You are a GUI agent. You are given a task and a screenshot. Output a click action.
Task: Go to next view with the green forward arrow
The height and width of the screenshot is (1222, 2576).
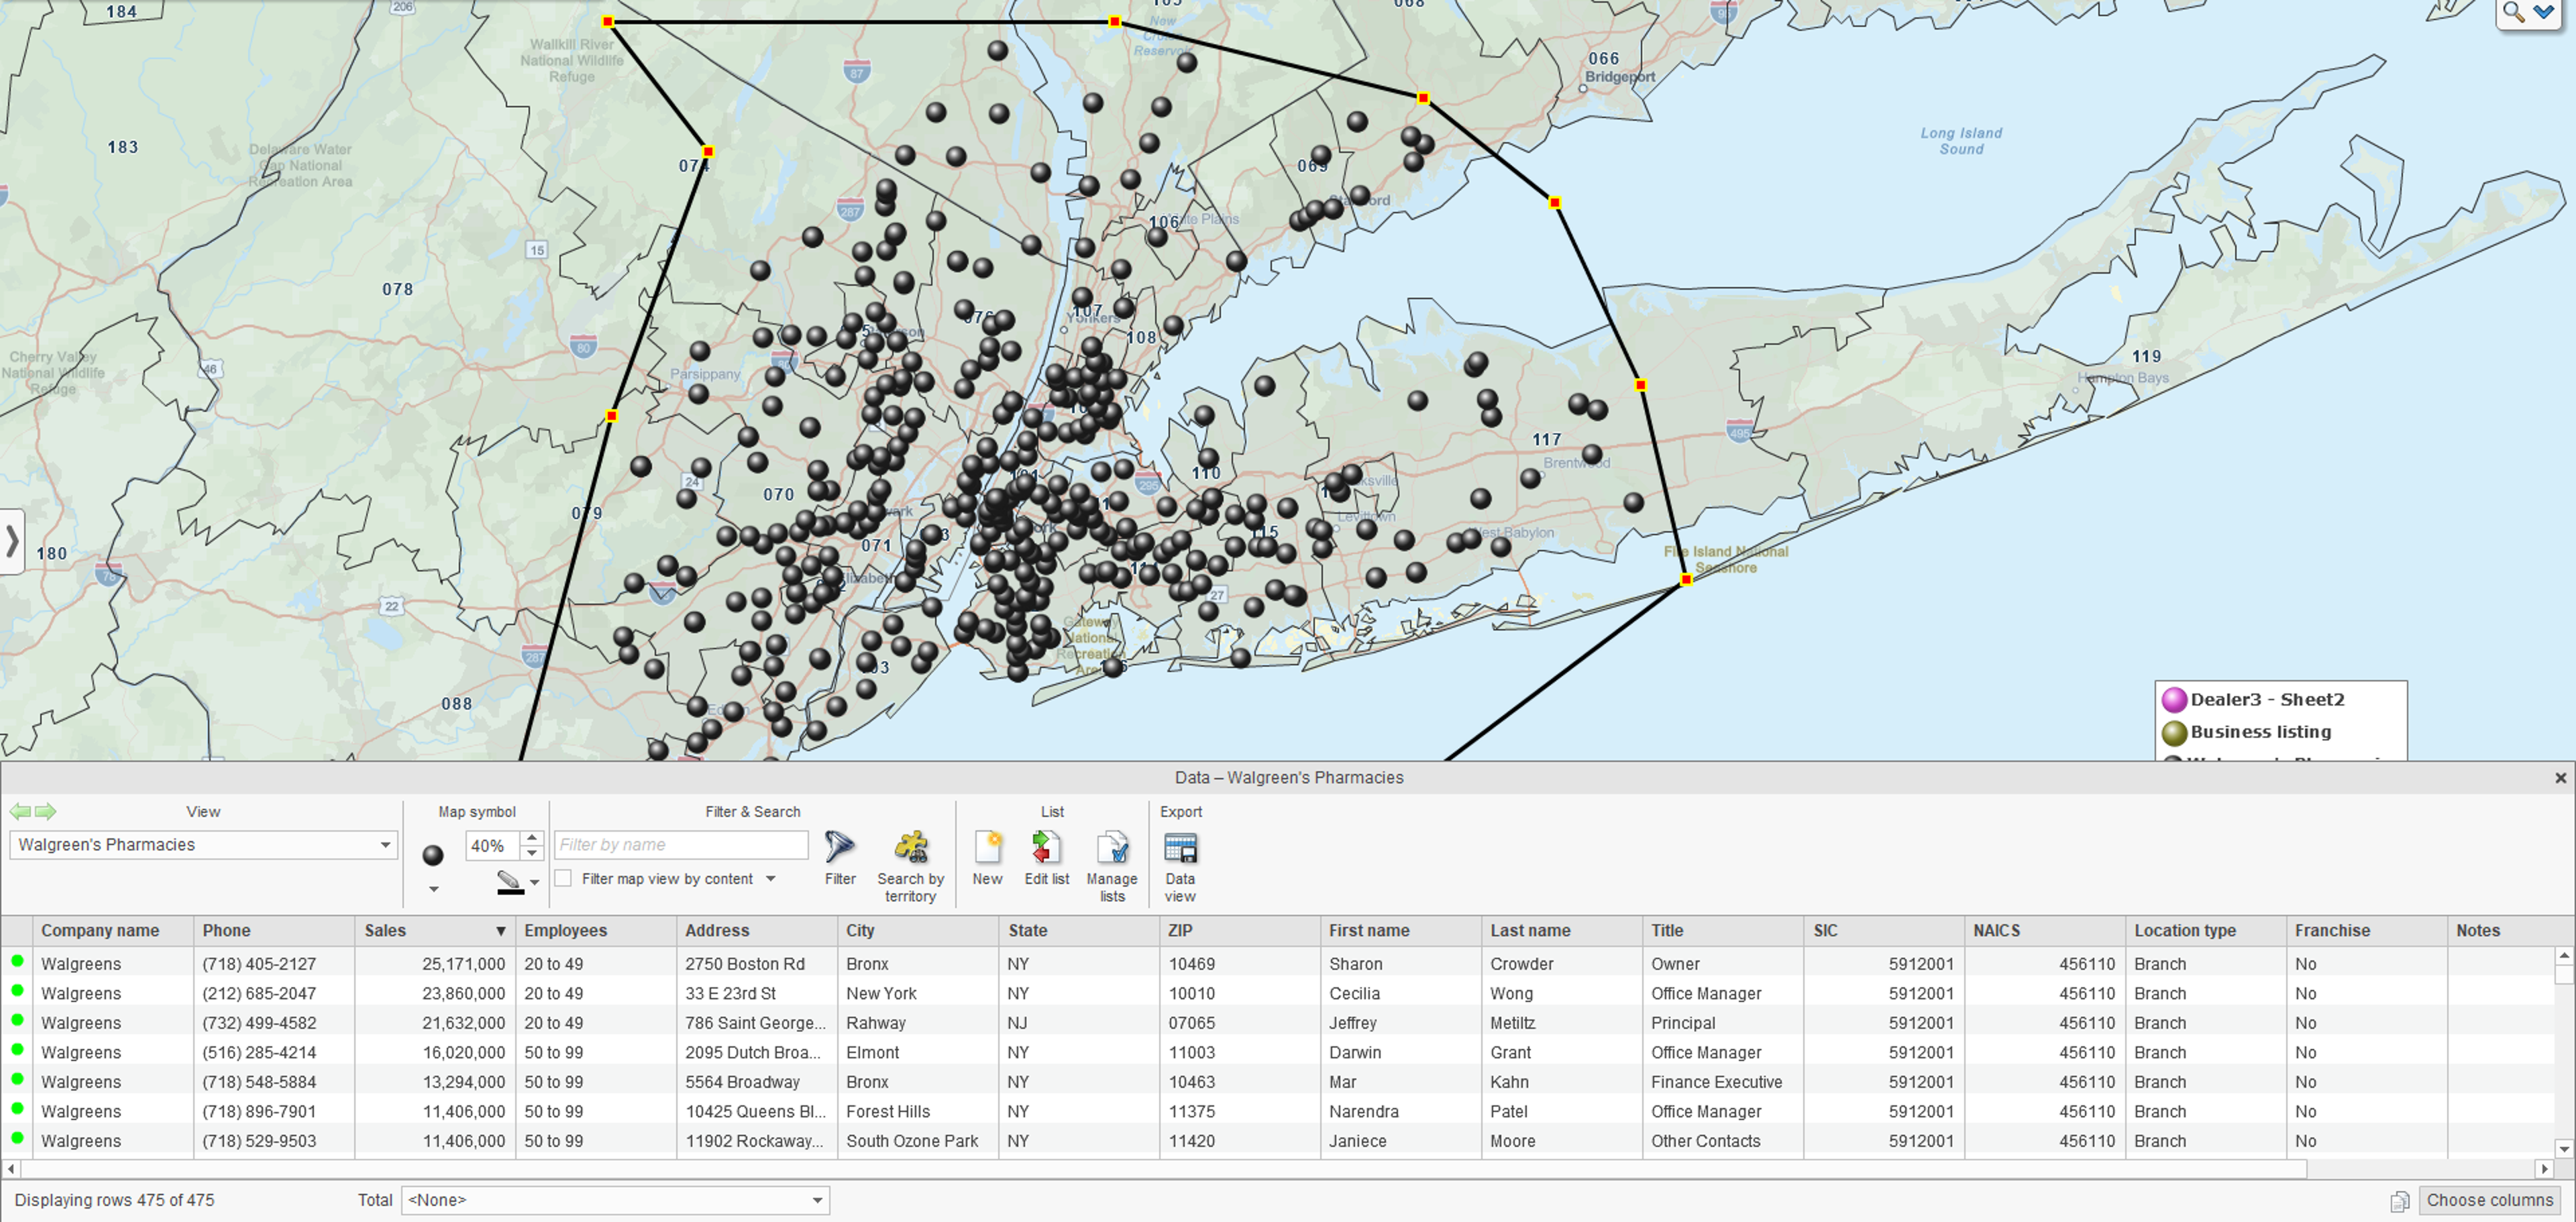coord(46,811)
